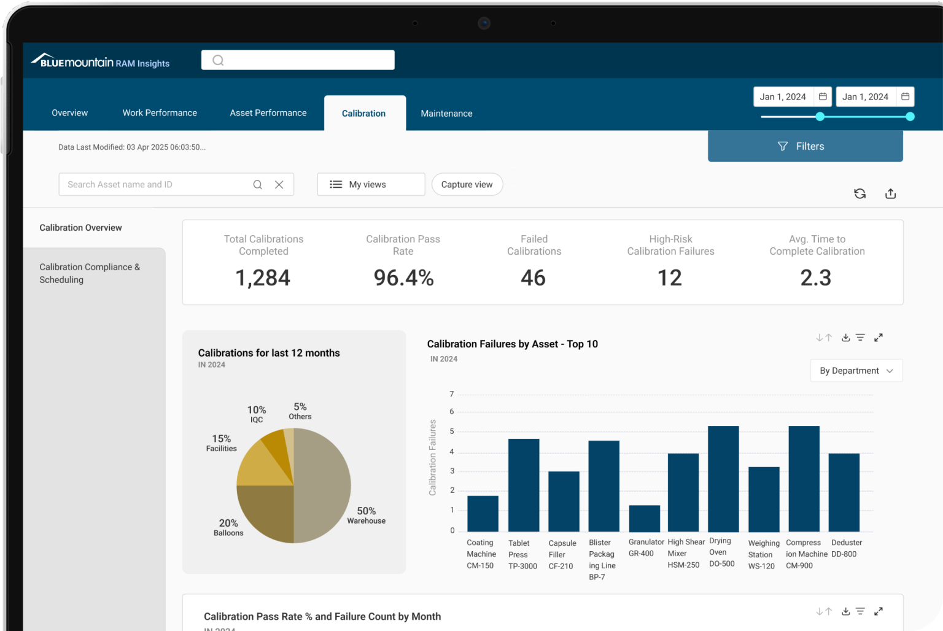Screen dimensions: 943x631
Task: Click the X to clear the asset search
Action: [279, 184]
